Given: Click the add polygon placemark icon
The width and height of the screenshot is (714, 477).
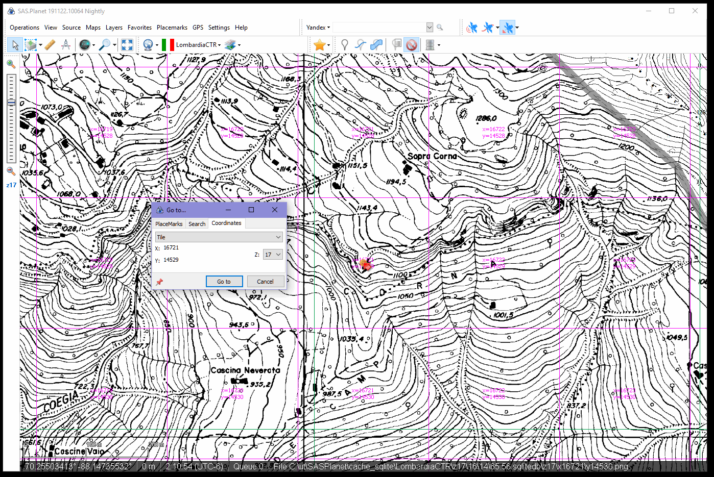Looking at the screenshot, I should 376,45.
